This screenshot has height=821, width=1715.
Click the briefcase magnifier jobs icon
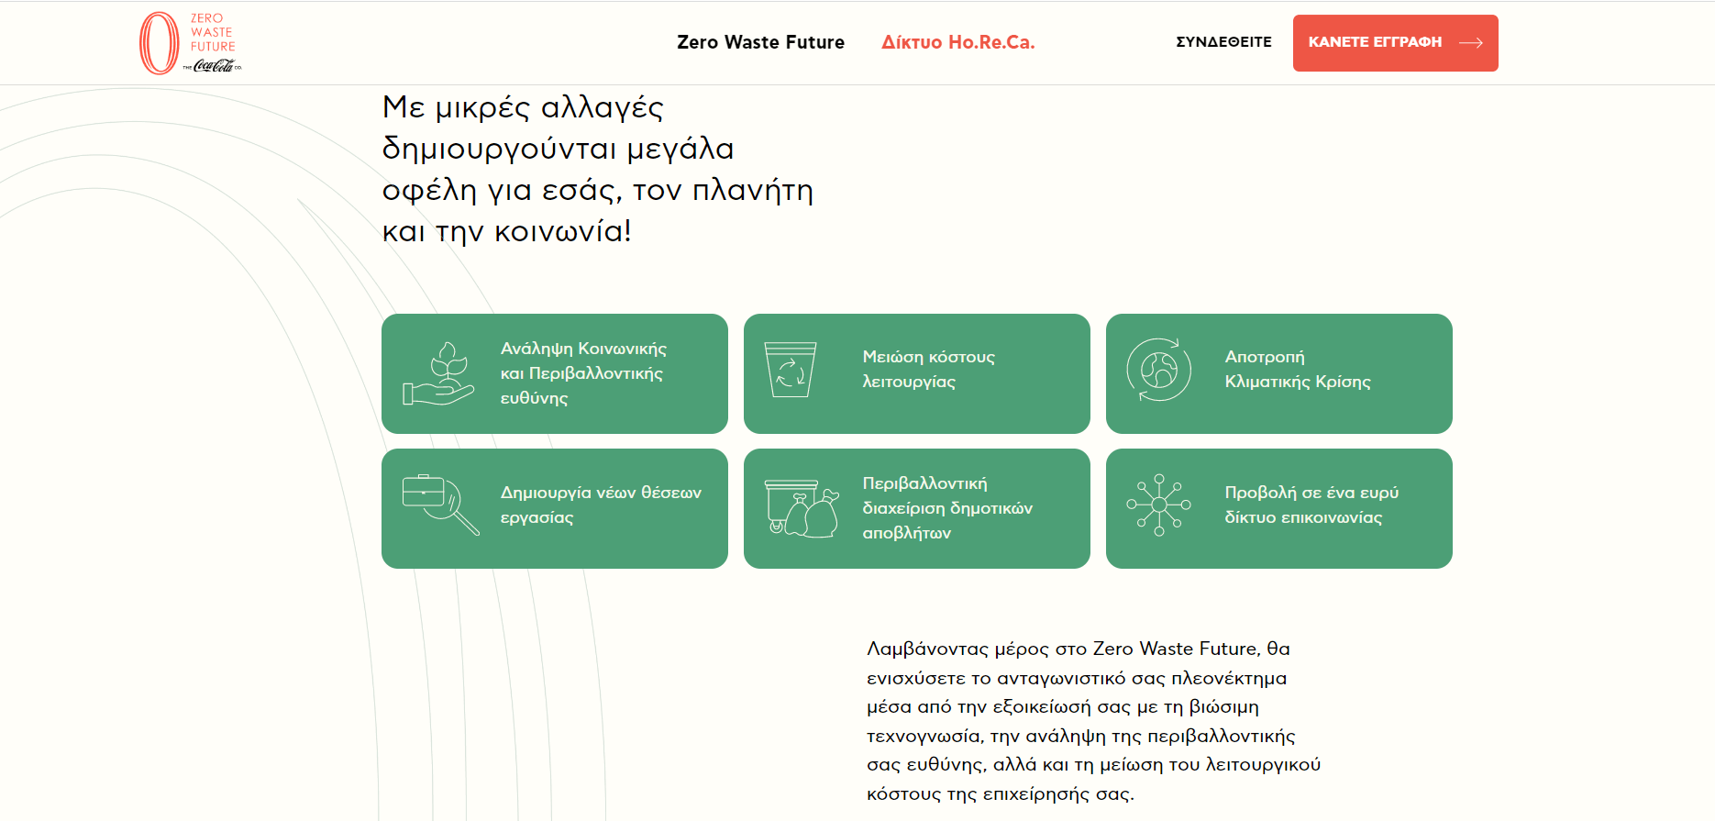tap(439, 505)
